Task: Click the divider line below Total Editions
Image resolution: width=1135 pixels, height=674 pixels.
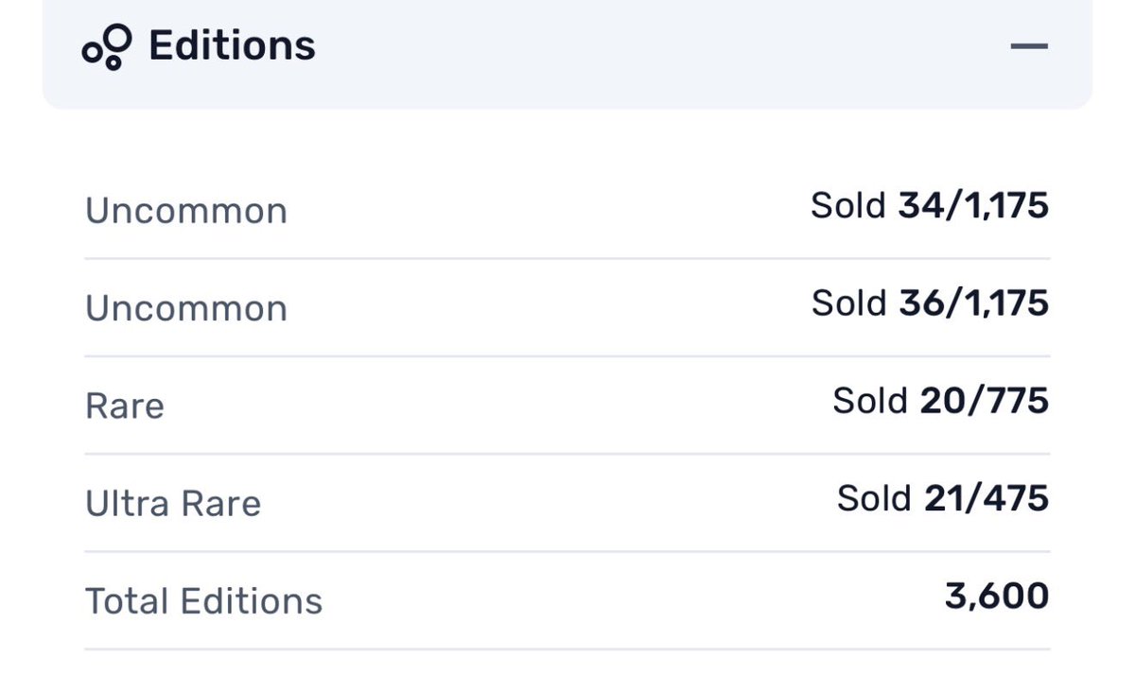Action: click(567, 649)
